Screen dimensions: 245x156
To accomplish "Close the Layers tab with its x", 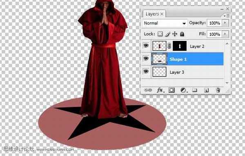I will (x=162, y=14).
